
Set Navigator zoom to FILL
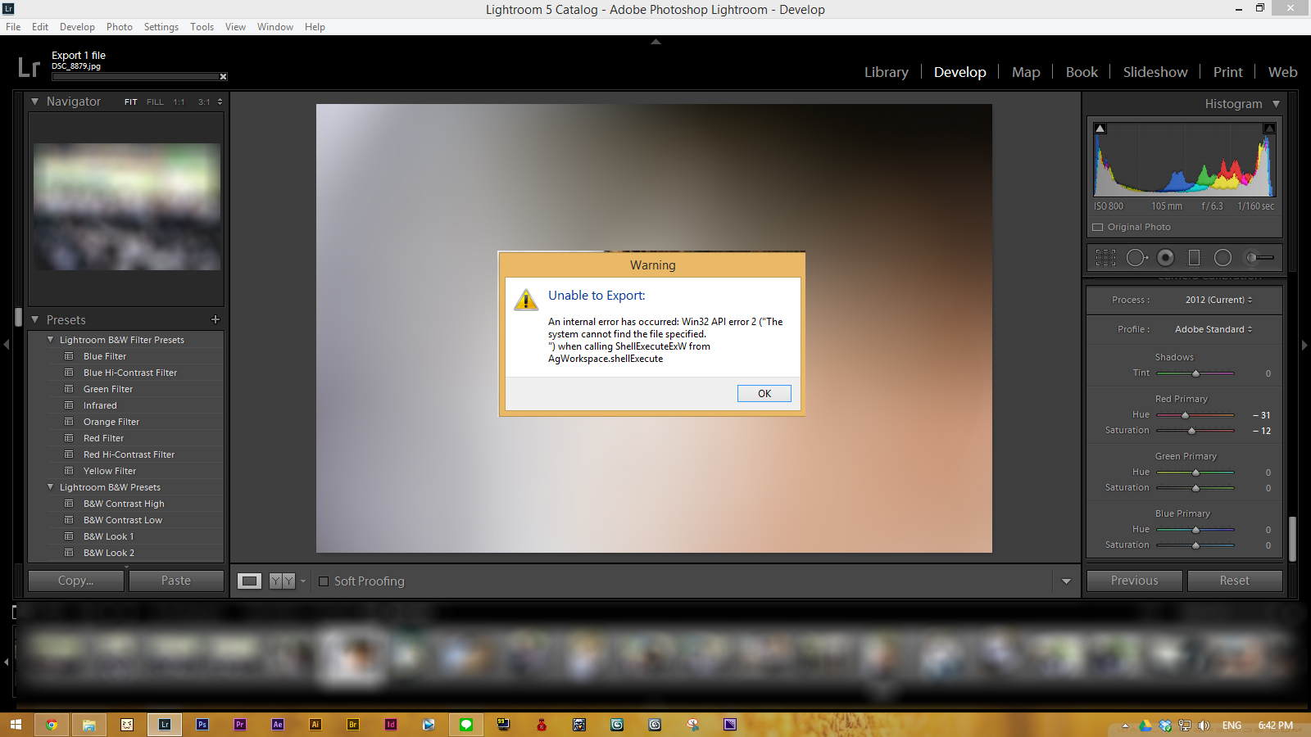pyautogui.click(x=155, y=102)
